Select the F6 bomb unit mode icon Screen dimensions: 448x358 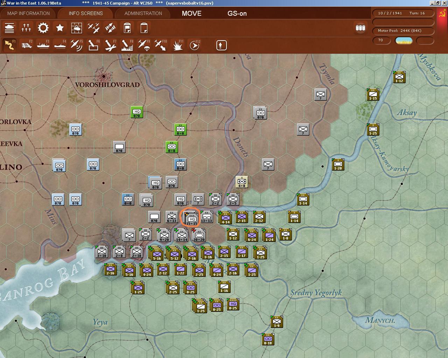(93, 45)
